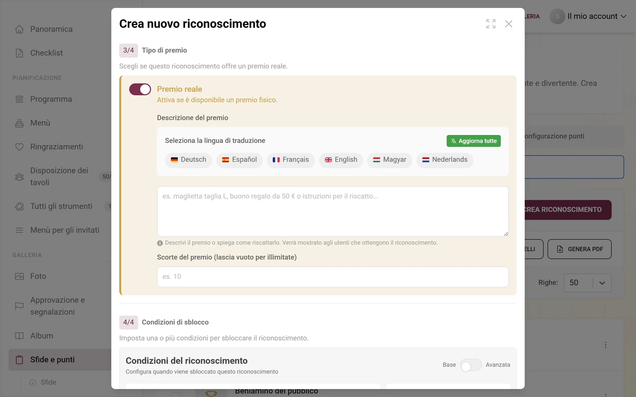Expand the dialog to fullscreen
Screen dimensions: 636x397
[491, 24]
